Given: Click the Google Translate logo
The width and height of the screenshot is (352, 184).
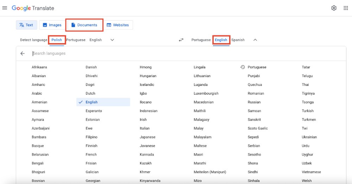Looking at the screenshot, I should tap(33, 8).
